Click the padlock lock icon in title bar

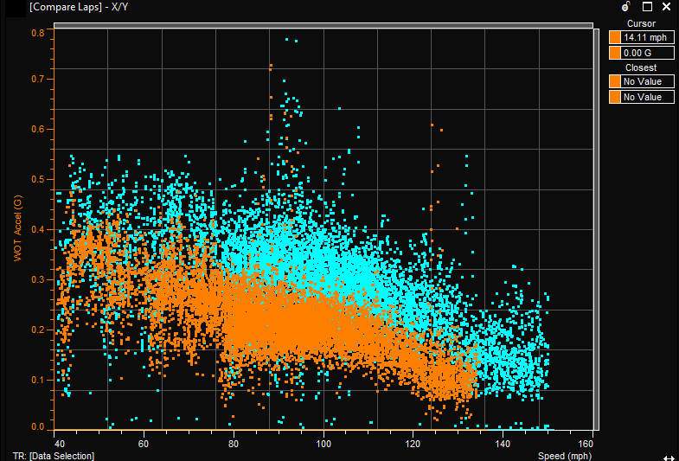click(625, 6)
